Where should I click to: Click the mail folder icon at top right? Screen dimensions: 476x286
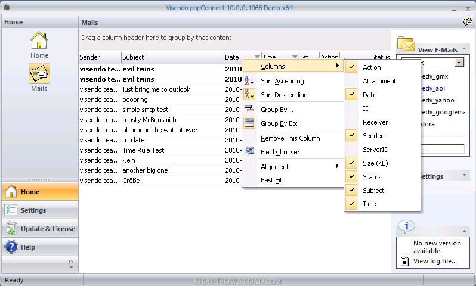pyautogui.click(x=468, y=22)
